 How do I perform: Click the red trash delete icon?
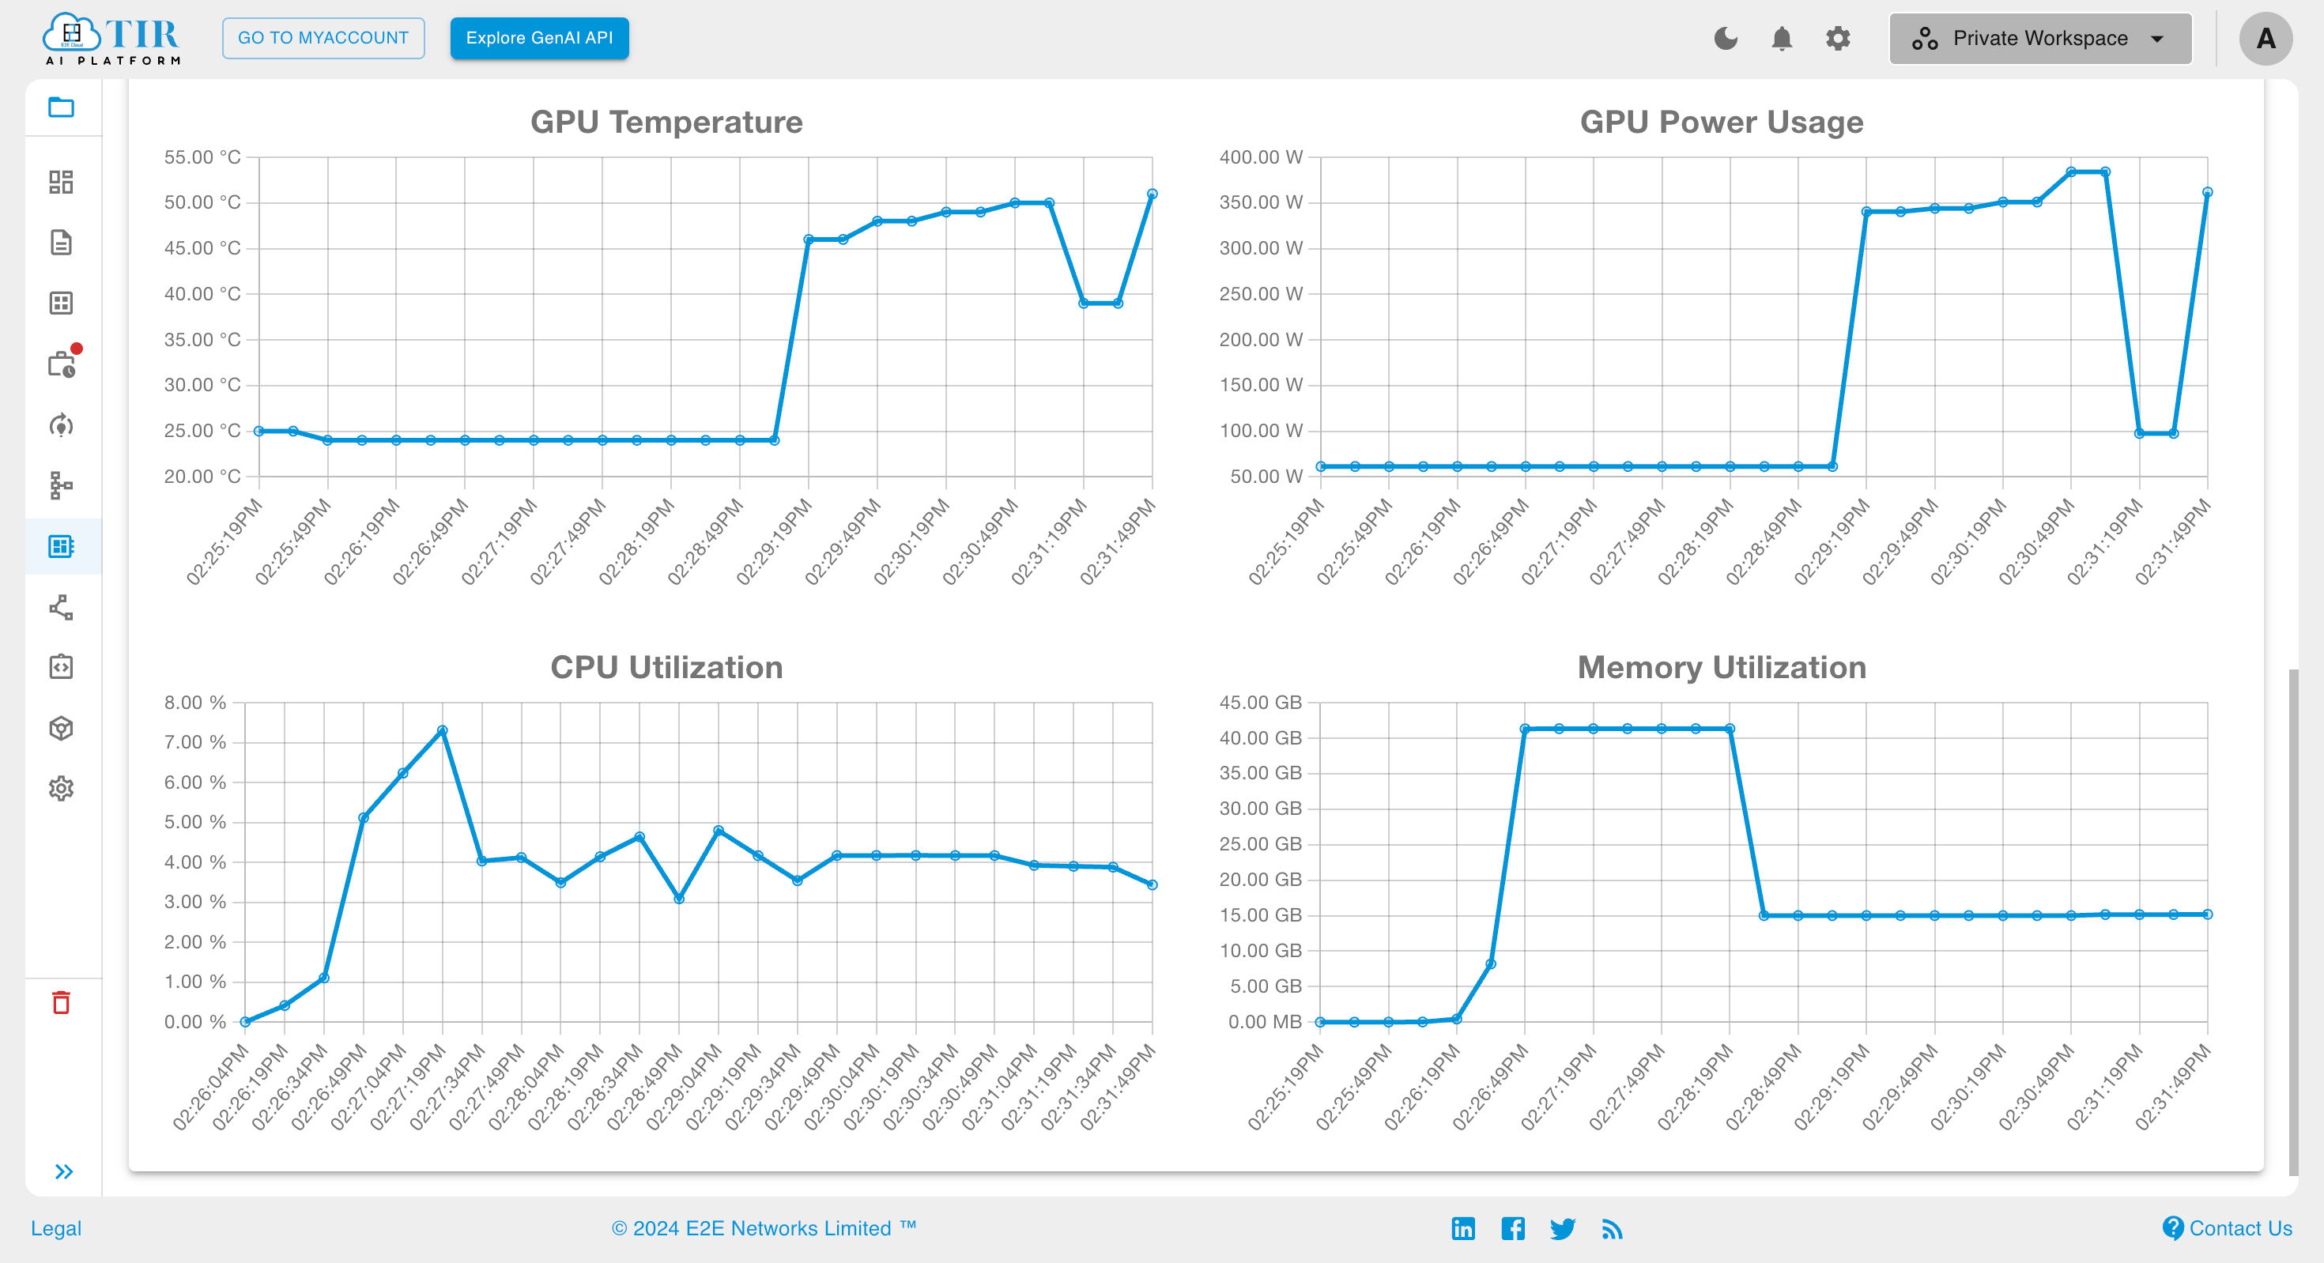[62, 1002]
